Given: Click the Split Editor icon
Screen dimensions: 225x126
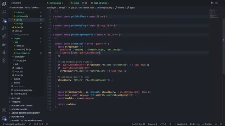Looking at the screenshot, I should point(217,3).
